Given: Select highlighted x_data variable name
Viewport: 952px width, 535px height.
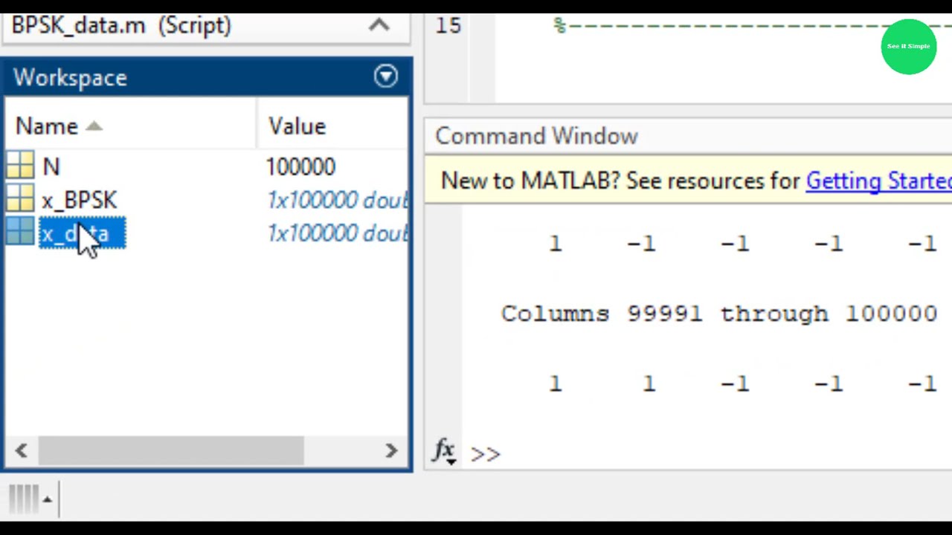Looking at the screenshot, I should [x=82, y=234].
